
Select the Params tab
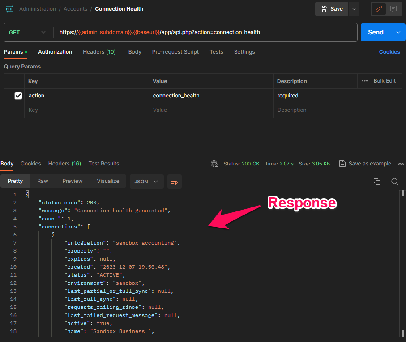click(16, 52)
